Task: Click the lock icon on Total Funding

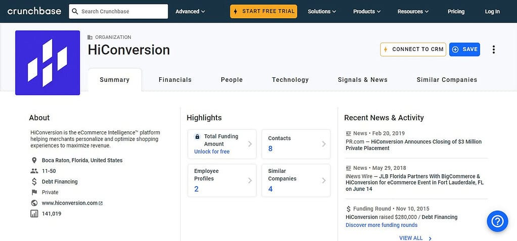Action: (x=197, y=136)
